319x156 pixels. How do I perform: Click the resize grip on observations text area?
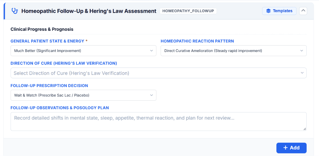(x=305, y=129)
